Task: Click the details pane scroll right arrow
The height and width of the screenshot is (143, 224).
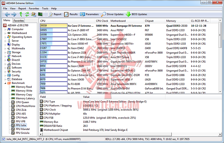Action: (x=220, y=134)
